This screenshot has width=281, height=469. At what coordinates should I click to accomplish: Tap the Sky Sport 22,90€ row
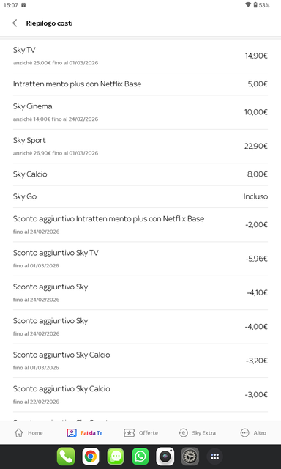coord(140,147)
